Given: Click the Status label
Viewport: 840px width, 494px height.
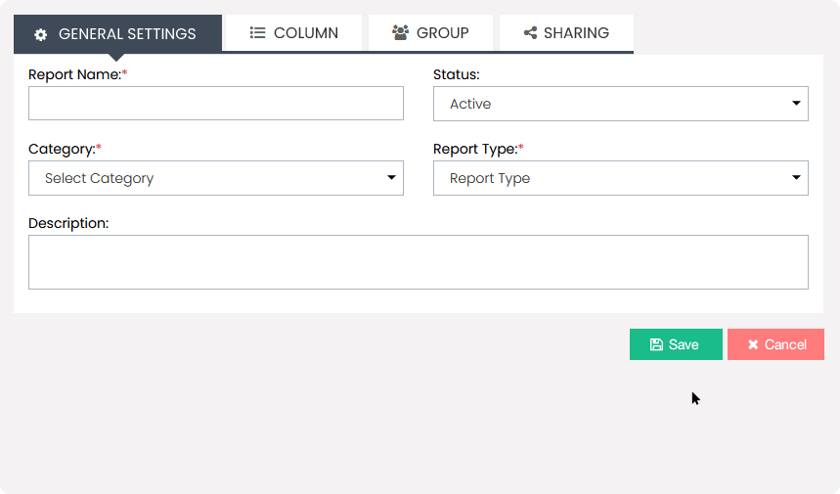Looking at the screenshot, I should (x=457, y=74).
